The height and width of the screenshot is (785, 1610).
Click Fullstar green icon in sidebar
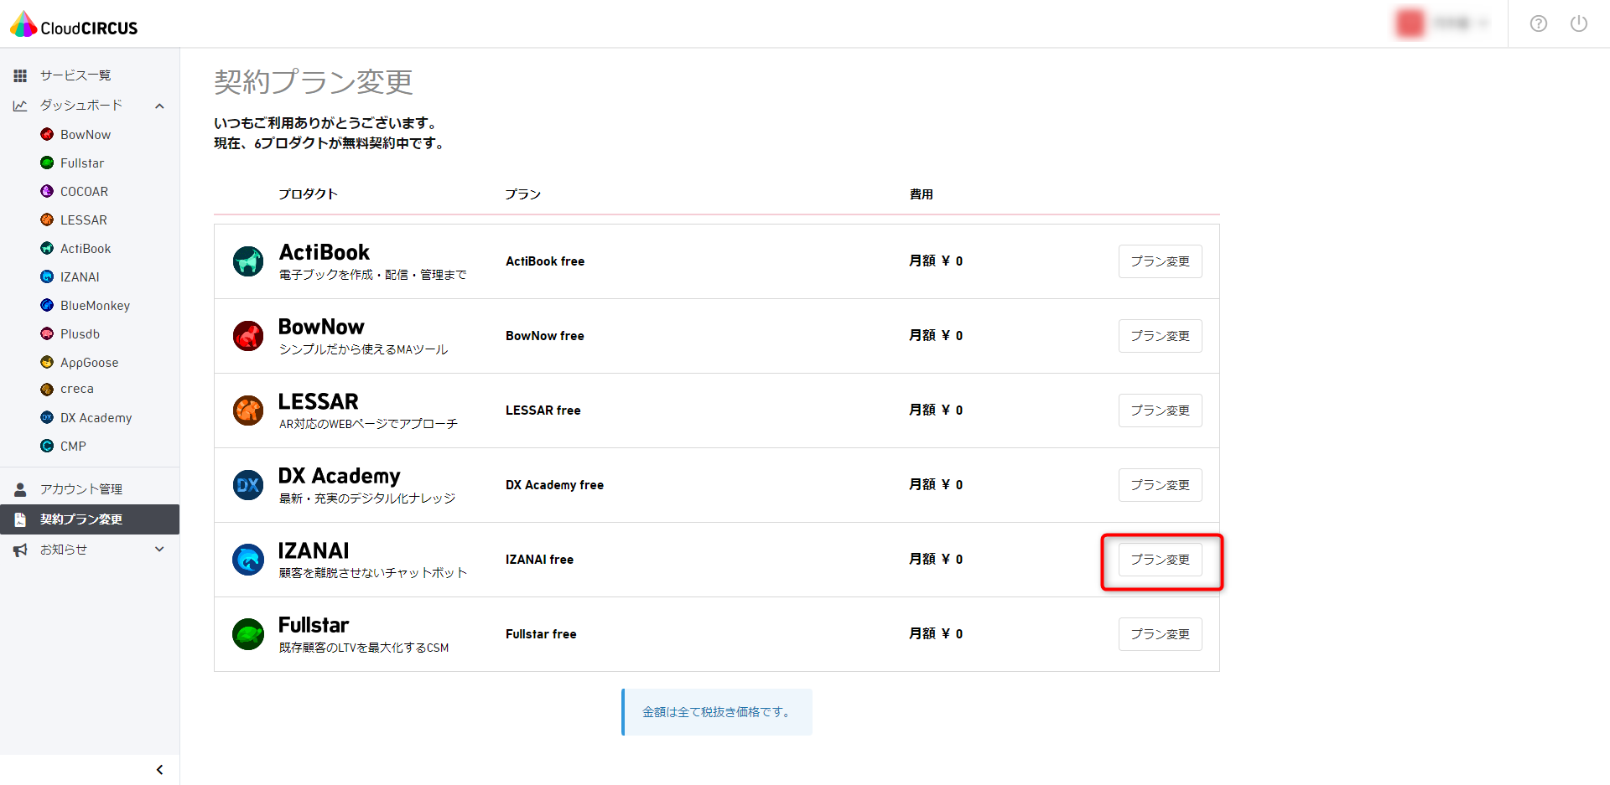click(47, 163)
